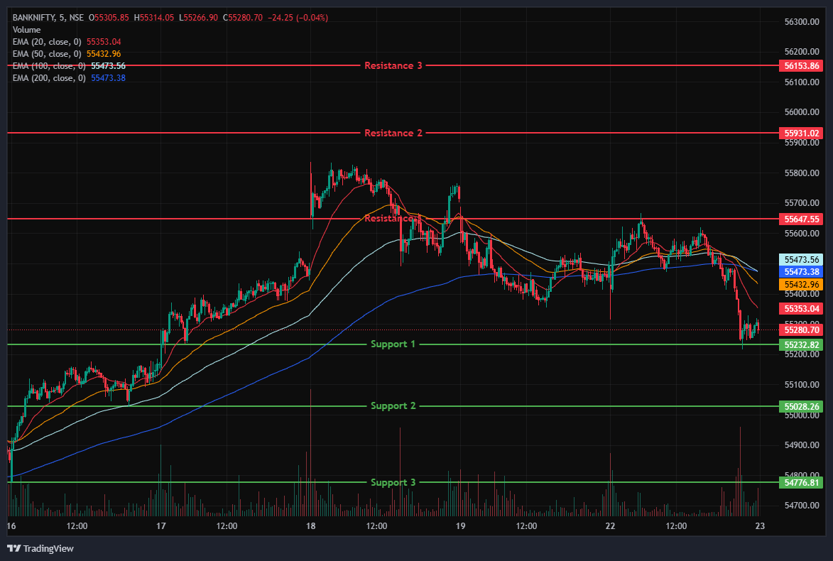Click the date label 23 on the time axis
Viewport: 833px width, 561px height.
tap(761, 526)
